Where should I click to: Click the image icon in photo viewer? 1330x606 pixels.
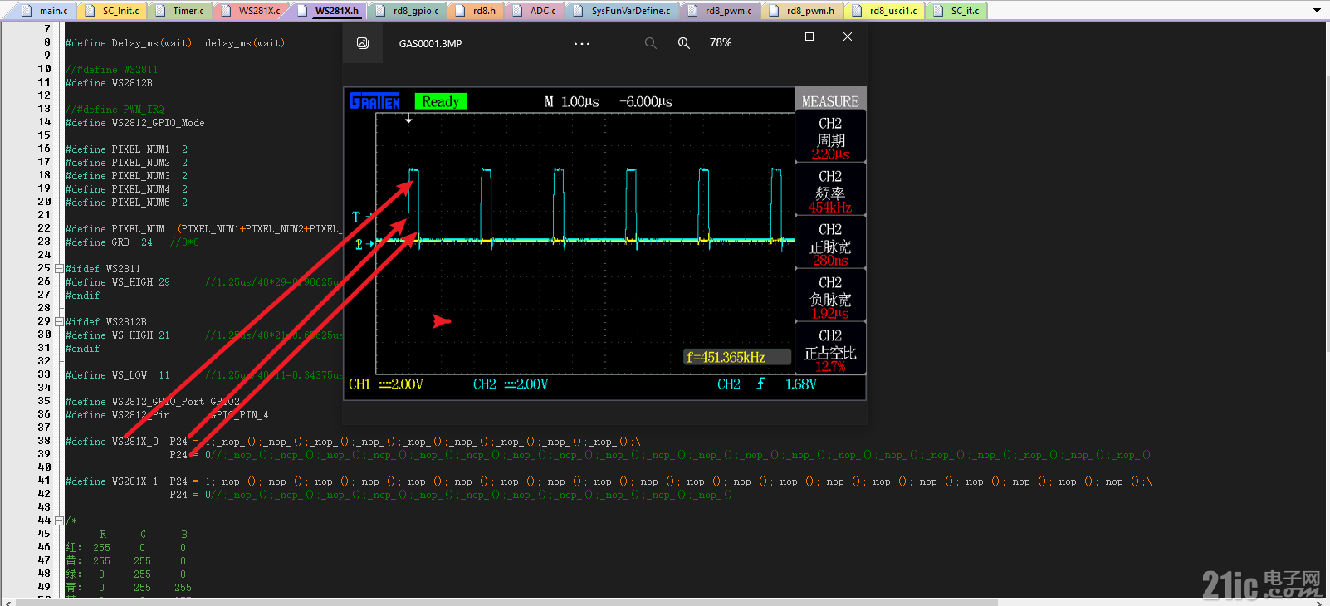(x=363, y=43)
